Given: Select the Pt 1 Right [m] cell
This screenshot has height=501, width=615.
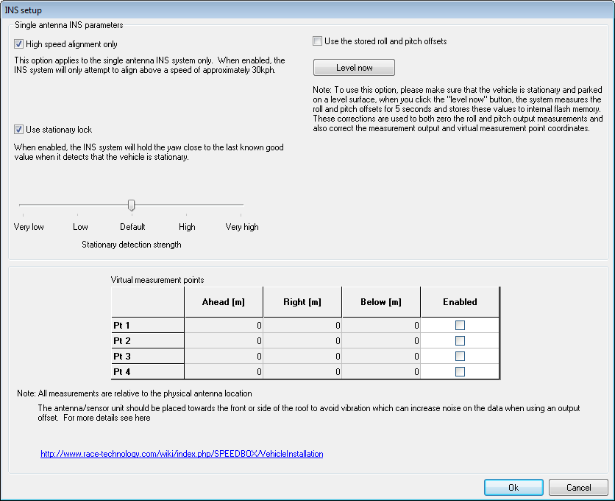Looking at the screenshot, I should pyautogui.click(x=302, y=325).
